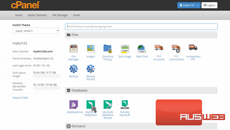The height and width of the screenshot is (130, 230).
Task: Collapse the Databases section header
Action: 141,91
